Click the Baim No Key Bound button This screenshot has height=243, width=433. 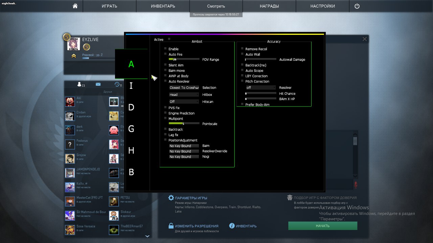click(184, 146)
